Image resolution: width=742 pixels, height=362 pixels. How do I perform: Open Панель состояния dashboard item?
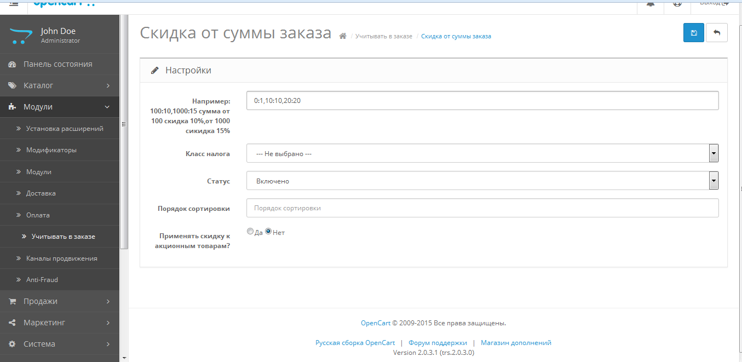[57, 64]
